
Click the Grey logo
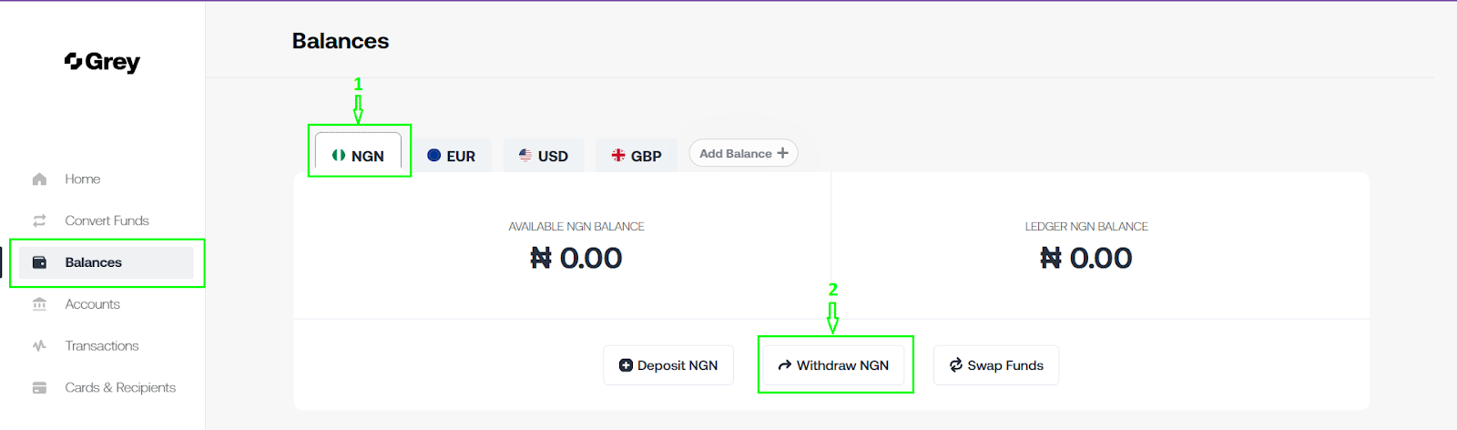point(102,62)
